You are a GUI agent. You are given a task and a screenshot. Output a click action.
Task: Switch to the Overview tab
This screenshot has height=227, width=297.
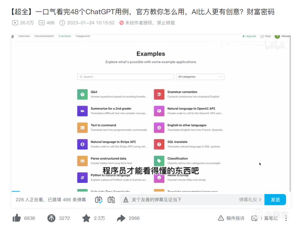coord(24,36)
